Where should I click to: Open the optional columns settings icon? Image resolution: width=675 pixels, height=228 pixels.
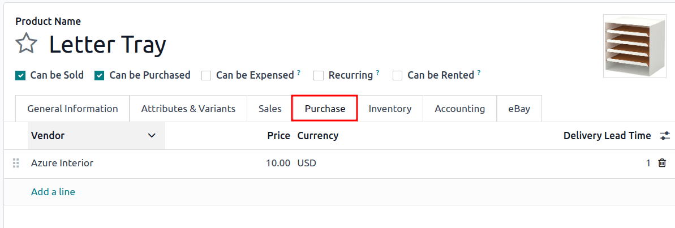pyautogui.click(x=664, y=136)
